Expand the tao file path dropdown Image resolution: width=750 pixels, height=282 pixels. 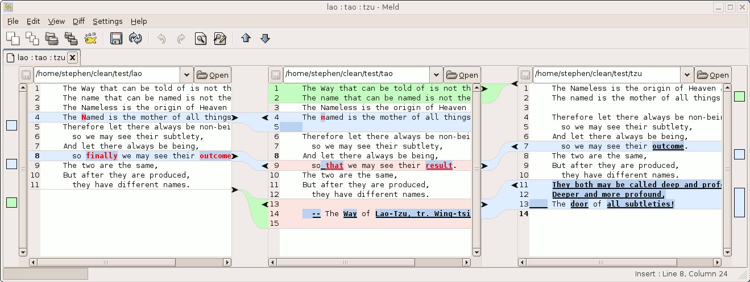coord(436,75)
